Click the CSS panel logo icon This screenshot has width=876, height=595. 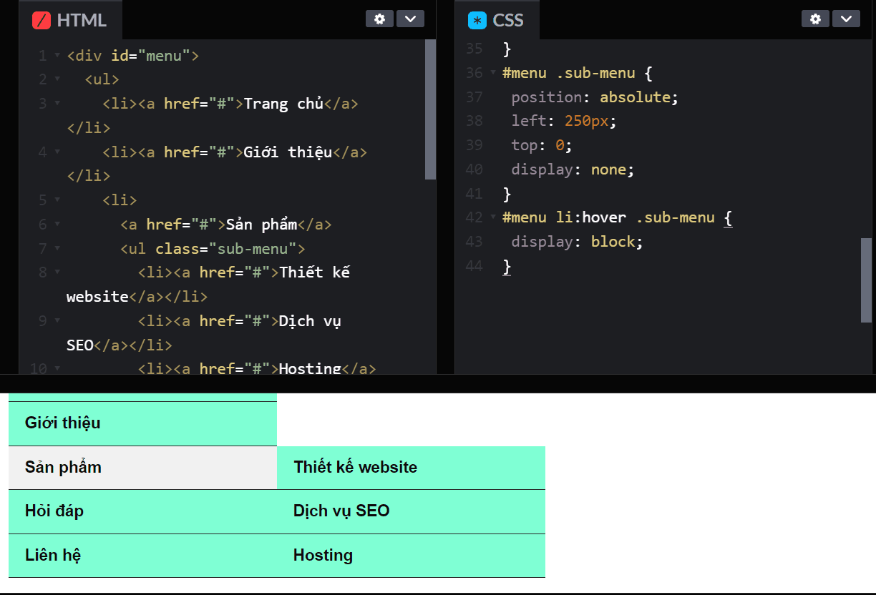click(x=477, y=19)
